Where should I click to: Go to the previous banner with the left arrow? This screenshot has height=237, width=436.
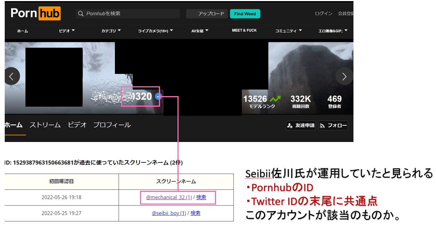12,76
